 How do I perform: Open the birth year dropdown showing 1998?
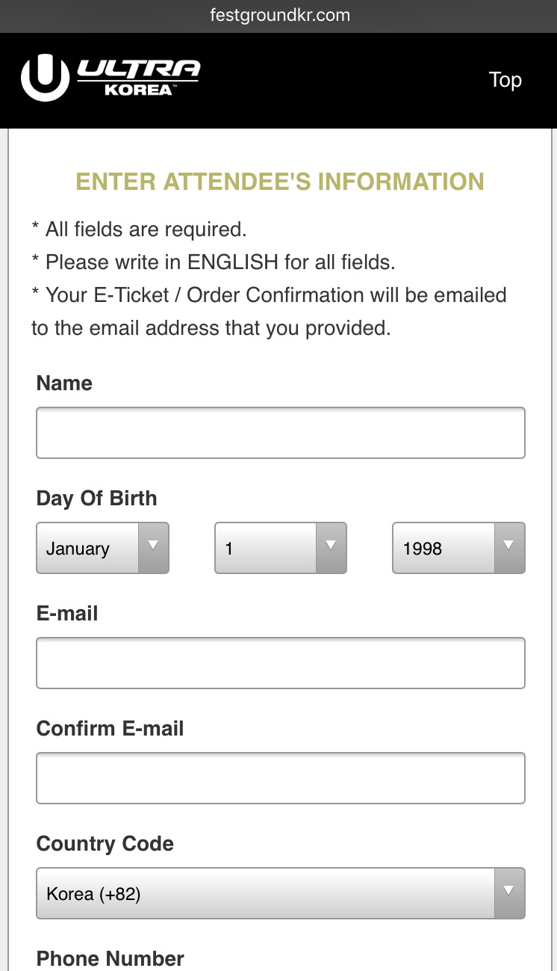click(458, 548)
